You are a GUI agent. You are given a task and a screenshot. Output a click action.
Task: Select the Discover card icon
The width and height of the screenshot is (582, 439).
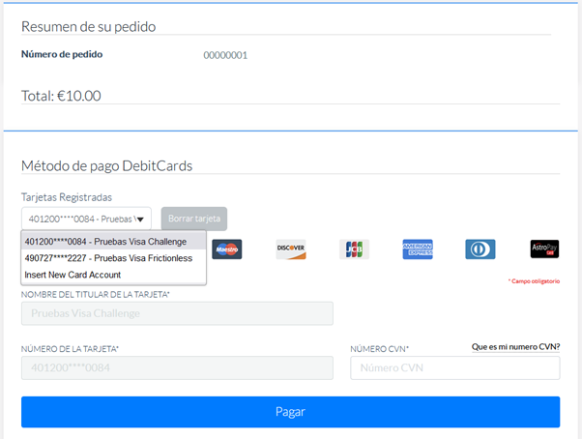pos(290,249)
